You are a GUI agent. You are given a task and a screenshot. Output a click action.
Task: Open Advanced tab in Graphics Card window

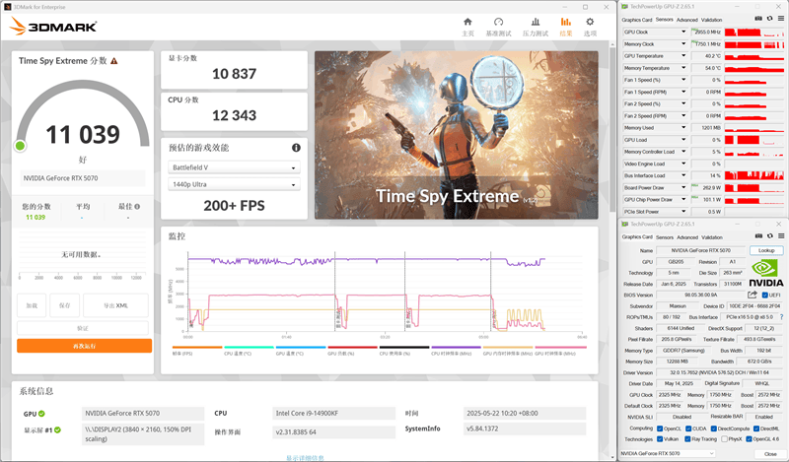tap(686, 237)
